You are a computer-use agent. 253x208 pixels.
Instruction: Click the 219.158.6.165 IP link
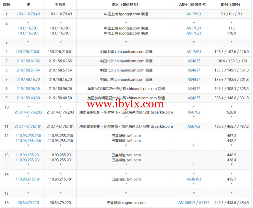point(28,61)
